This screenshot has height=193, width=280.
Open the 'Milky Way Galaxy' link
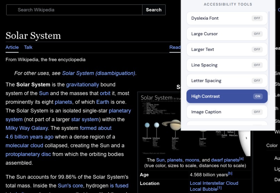(27, 128)
